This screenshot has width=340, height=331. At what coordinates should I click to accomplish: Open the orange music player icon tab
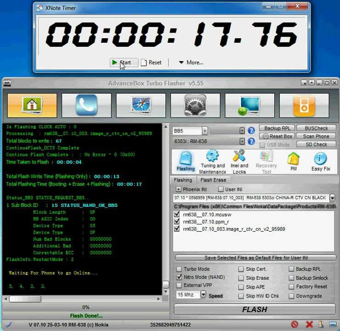click(x=304, y=105)
